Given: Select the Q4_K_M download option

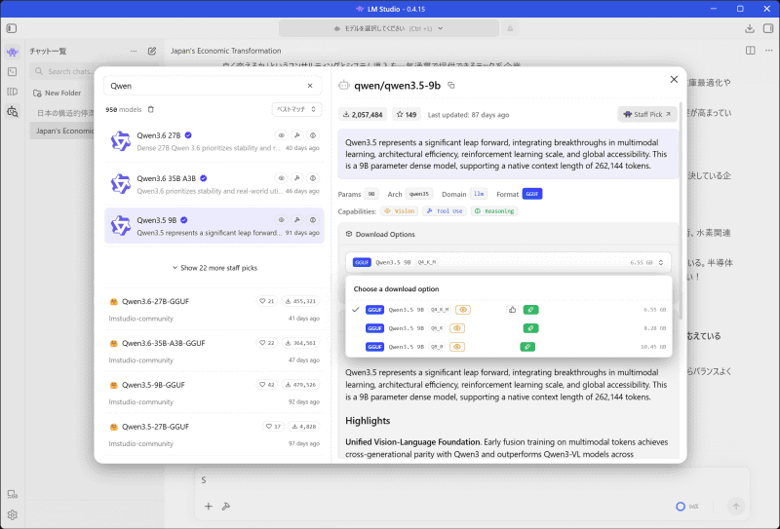Looking at the screenshot, I should (509, 310).
